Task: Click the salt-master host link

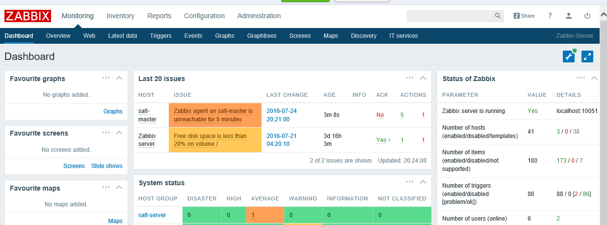Action: pyautogui.click(x=147, y=115)
